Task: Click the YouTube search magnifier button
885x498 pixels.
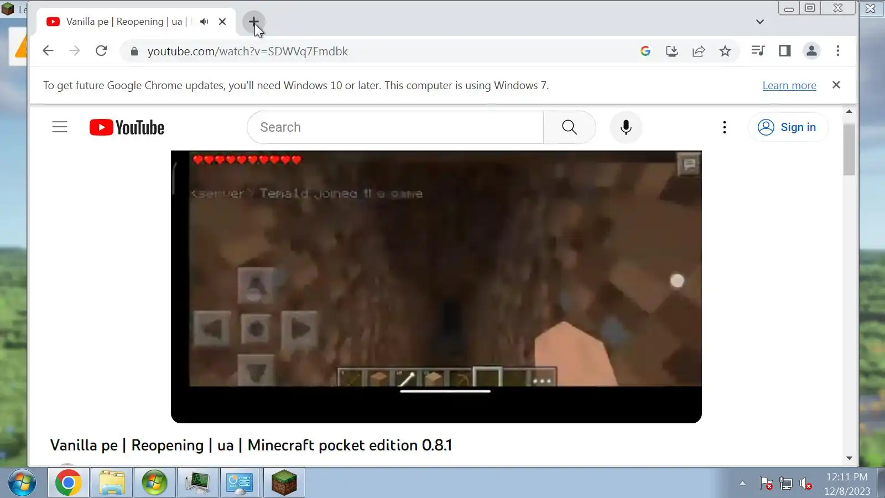Action: pos(569,127)
